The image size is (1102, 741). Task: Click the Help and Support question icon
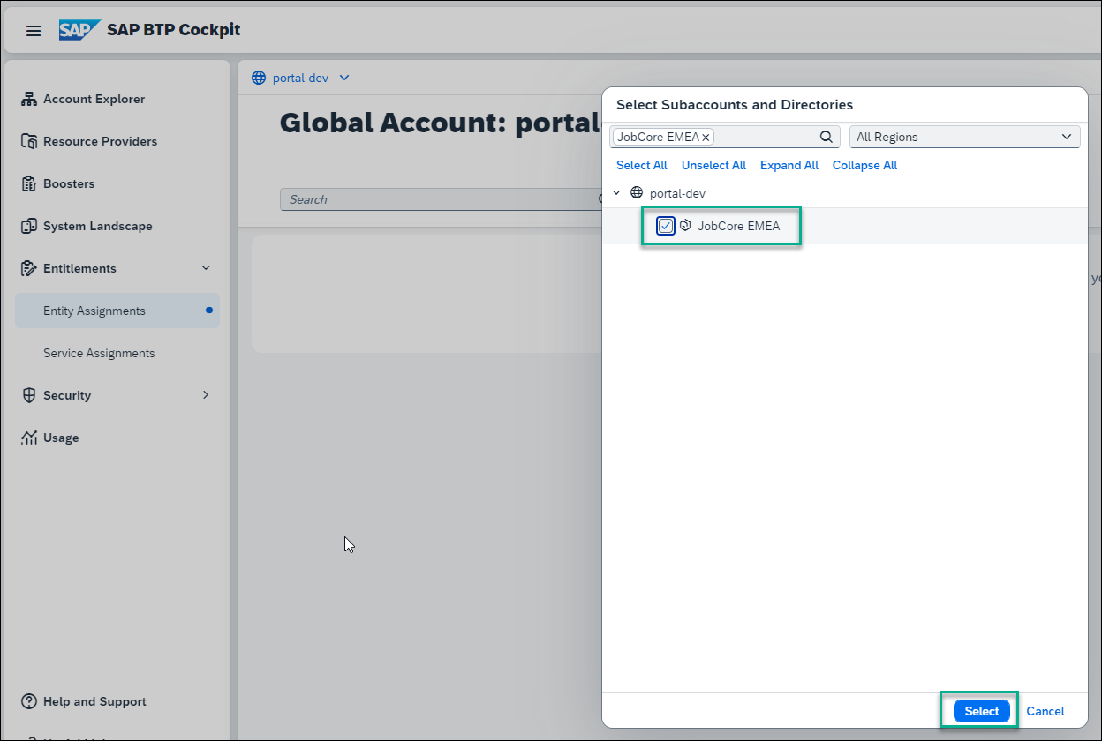[x=29, y=701]
